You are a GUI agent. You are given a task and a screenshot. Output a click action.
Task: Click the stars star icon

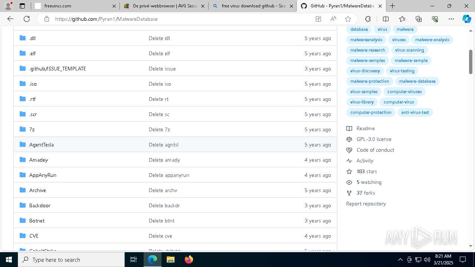(x=349, y=171)
